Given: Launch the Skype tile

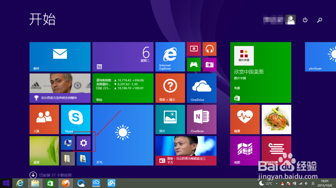Looking at the screenshot, I should pyautogui.click(x=76, y=119).
